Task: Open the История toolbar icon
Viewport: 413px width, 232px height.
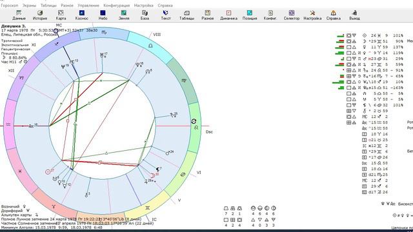Action: [x=40, y=15]
